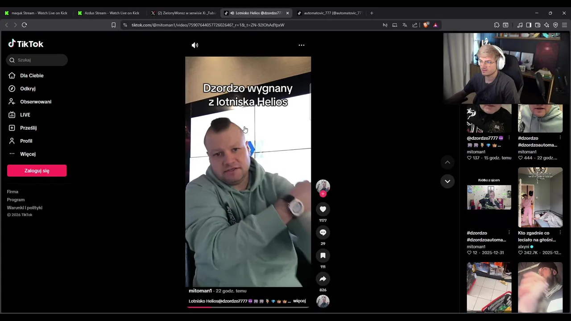
Task: Open 'Krótko z ojcem' video thumbnail
Action: coord(489,197)
